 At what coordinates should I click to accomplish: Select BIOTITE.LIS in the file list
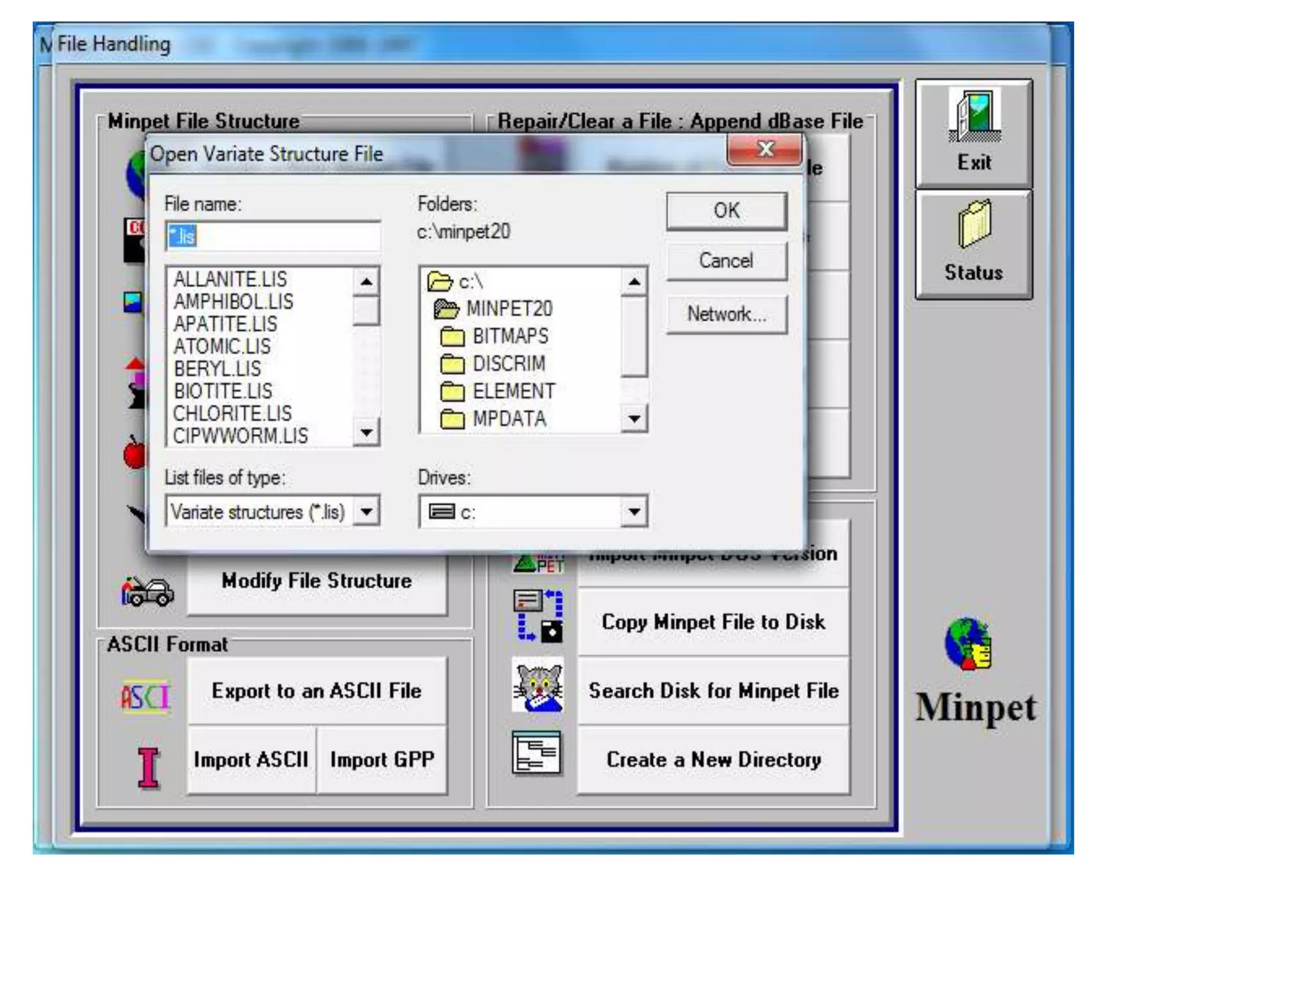(x=223, y=391)
